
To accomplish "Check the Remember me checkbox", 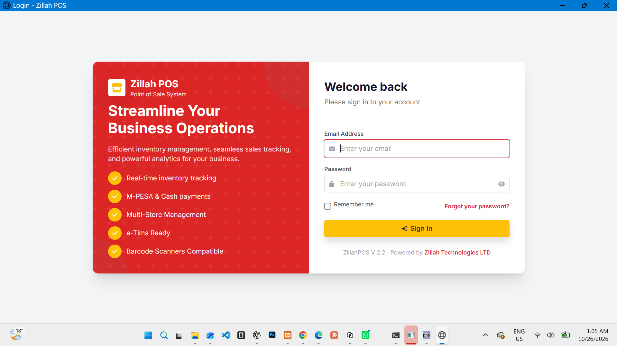I will point(327,206).
